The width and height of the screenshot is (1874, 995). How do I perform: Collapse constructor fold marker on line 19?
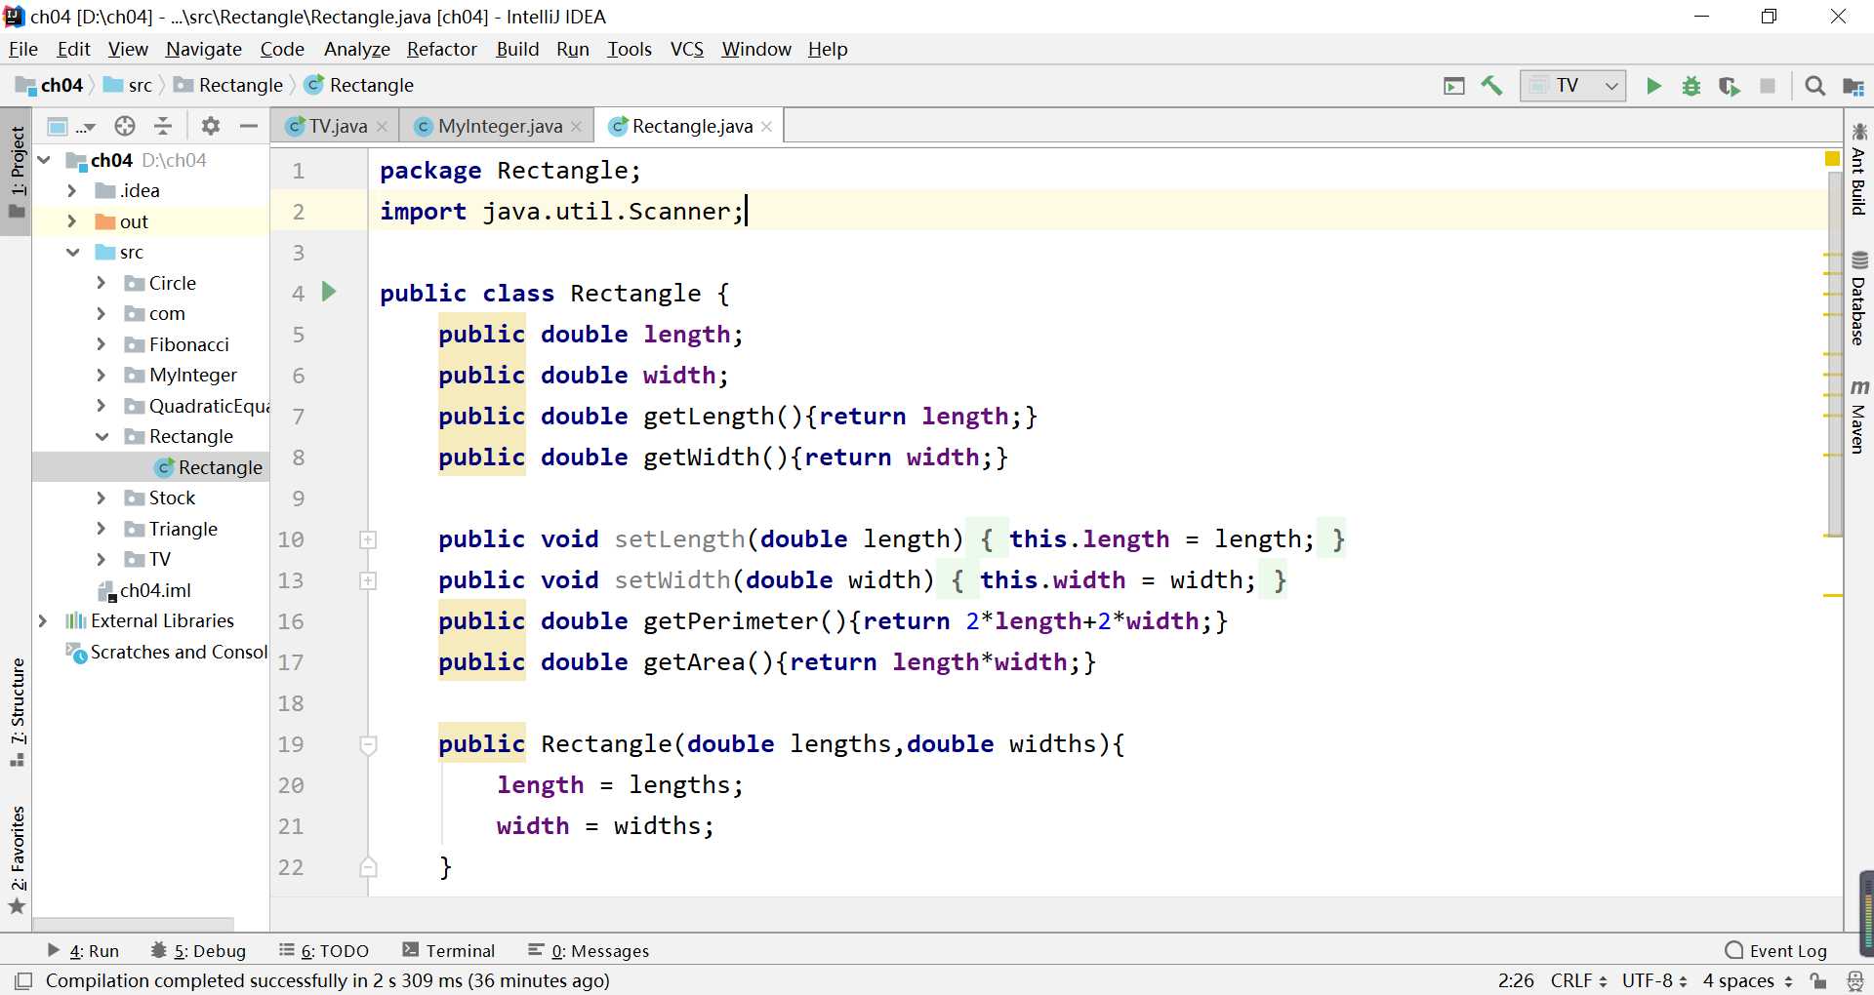[368, 744]
